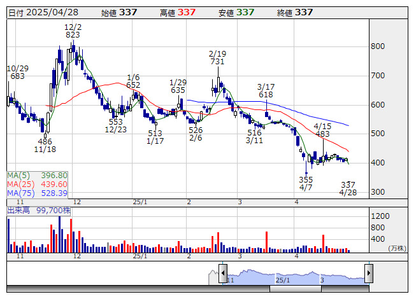
Task: Click the 486 11/18 low annotation
Action: [45, 146]
